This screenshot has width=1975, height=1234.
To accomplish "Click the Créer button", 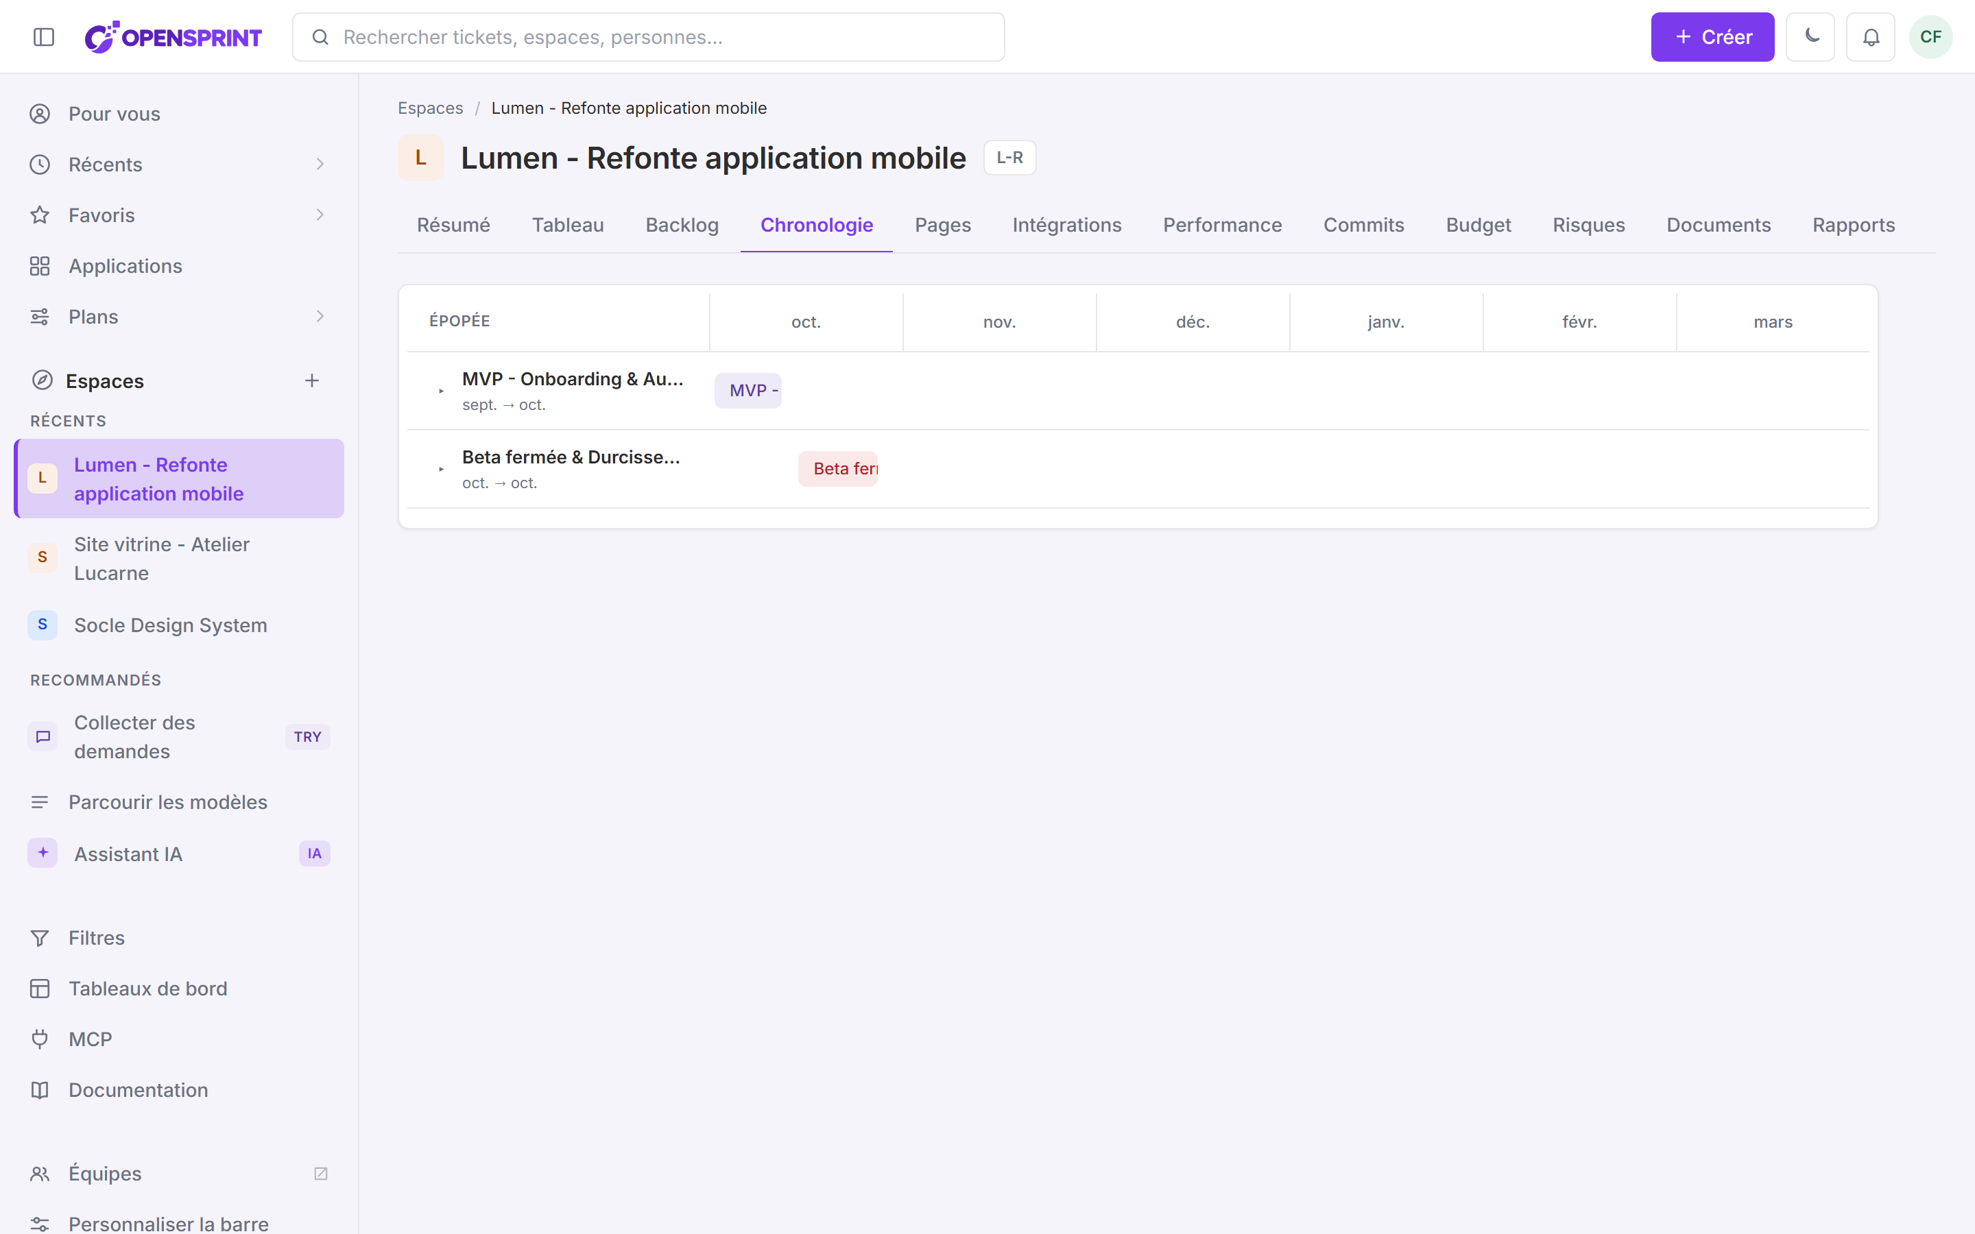I will click(1712, 37).
